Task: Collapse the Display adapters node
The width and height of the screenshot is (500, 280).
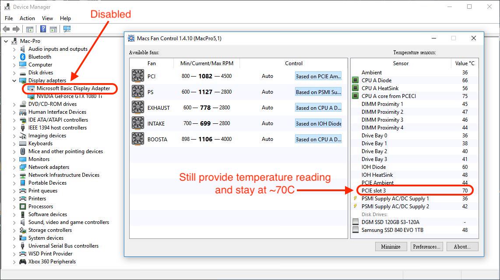Action: click(x=14, y=80)
